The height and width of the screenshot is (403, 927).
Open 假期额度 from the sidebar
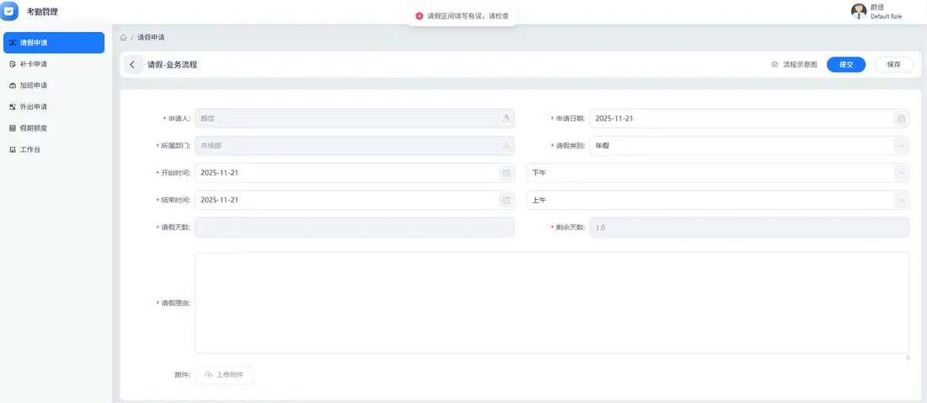[x=54, y=128]
